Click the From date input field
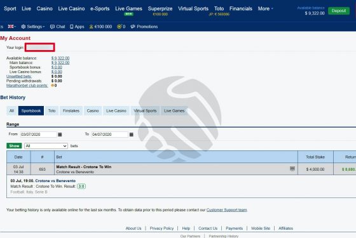This screenshot has width=356, height=238. (38, 135)
